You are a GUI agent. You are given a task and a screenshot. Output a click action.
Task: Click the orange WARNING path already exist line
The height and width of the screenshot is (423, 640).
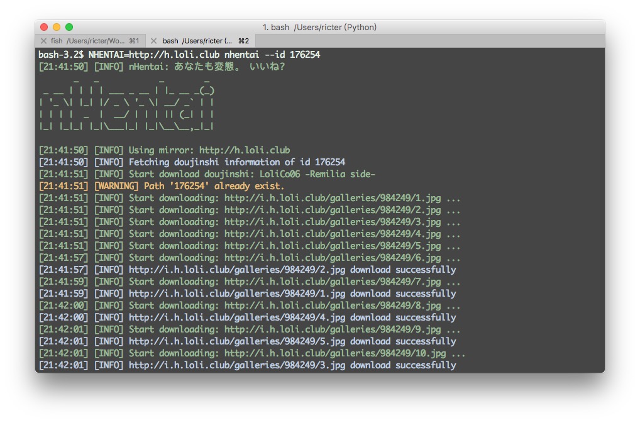point(162,186)
